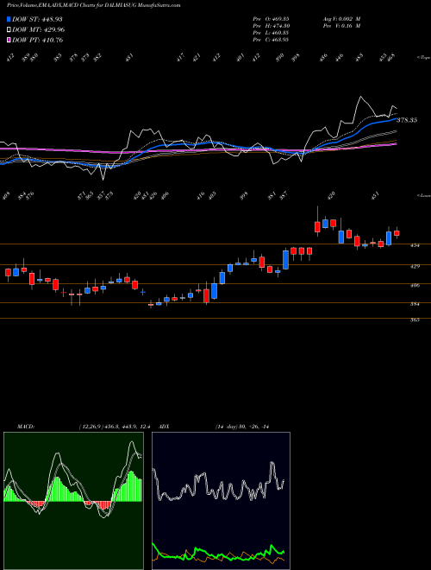Click the magenta DOW PT legend swatch
This screenshot has width=431, height=570.
coord(9,40)
